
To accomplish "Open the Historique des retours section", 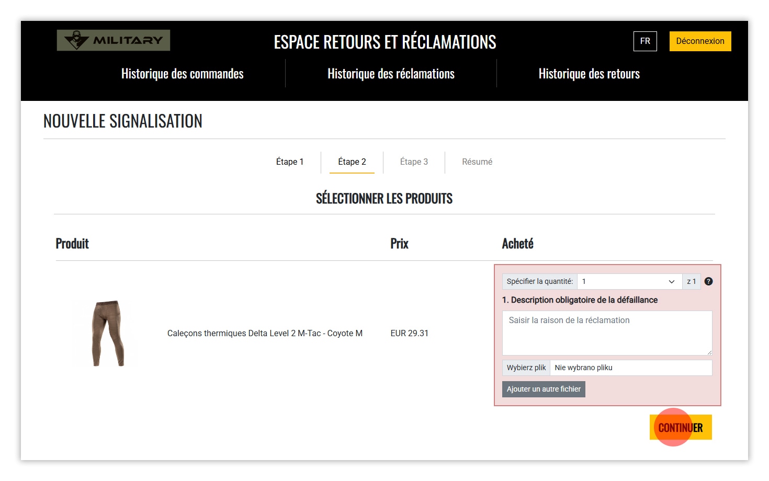I will click(x=589, y=74).
